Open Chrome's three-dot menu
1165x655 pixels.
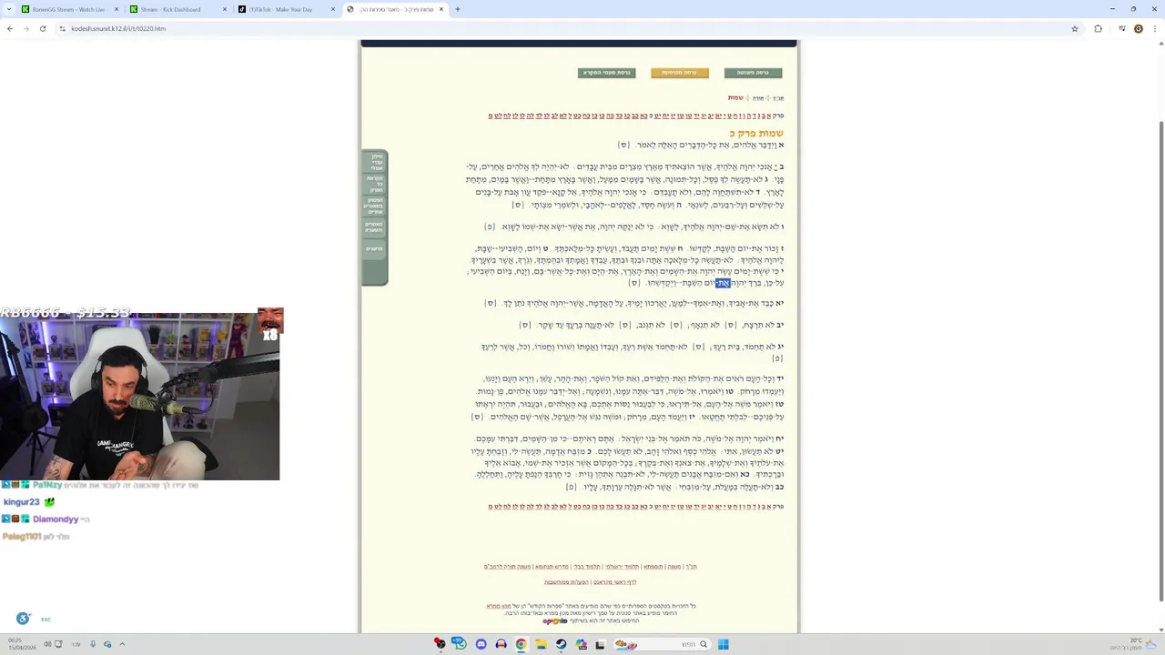[1154, 28]
